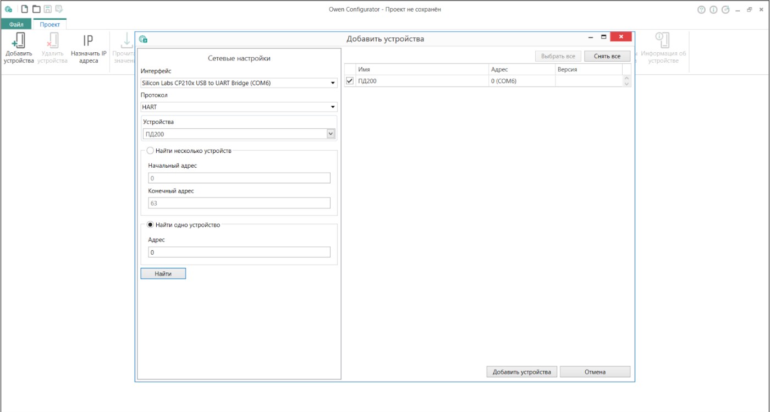The image size is (770, 412).
Task: Select Найти несколько устройств radio button
Action: [x=150, y=151]
